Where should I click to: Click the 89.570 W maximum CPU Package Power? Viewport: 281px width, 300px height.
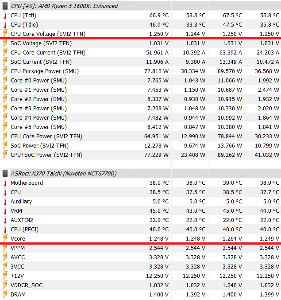coord(230,71)
